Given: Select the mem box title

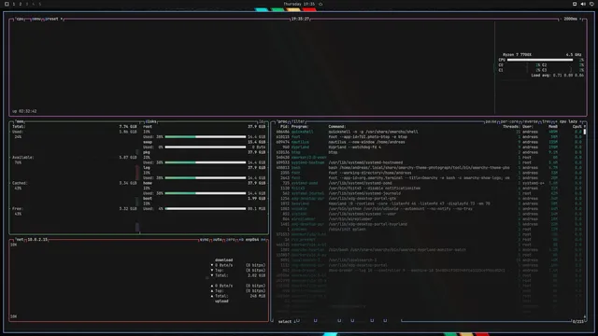Looking at the screenshot, I should (20, 121).
